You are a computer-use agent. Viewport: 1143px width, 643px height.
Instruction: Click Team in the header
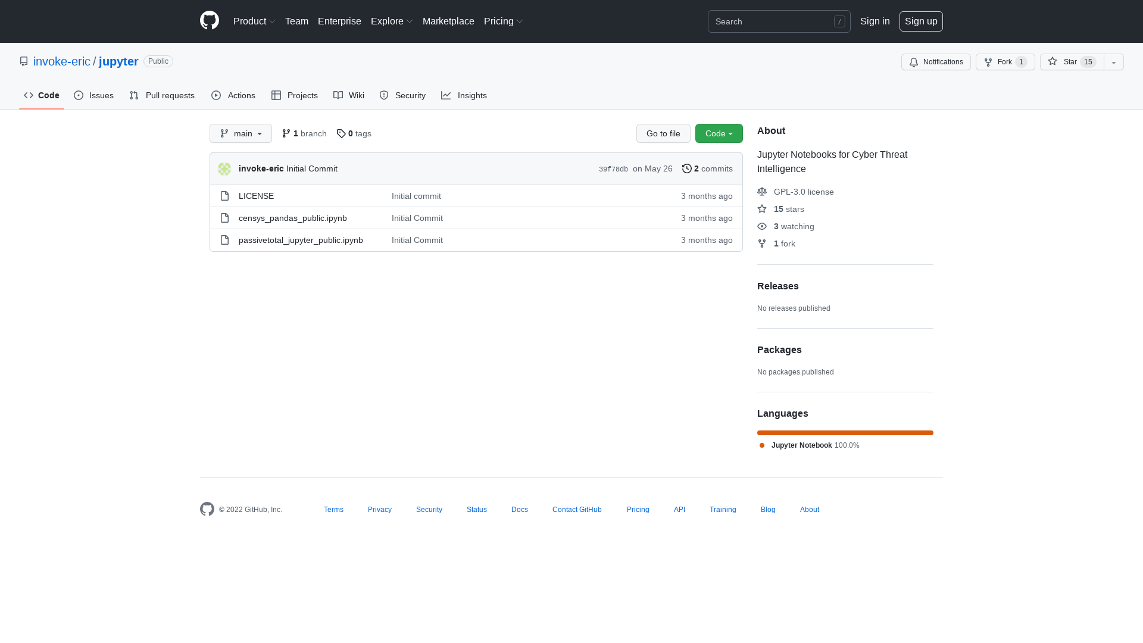tap(296, 21)
